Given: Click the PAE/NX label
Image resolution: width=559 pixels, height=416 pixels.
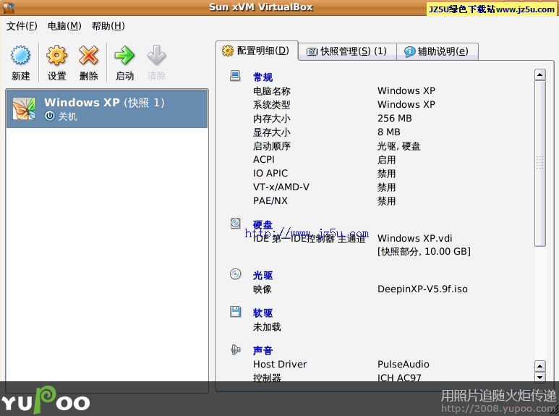Looking at the screenshot, I should (x=270, y=200).
